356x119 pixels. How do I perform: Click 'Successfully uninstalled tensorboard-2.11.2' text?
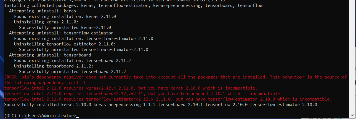pos(72,72)
